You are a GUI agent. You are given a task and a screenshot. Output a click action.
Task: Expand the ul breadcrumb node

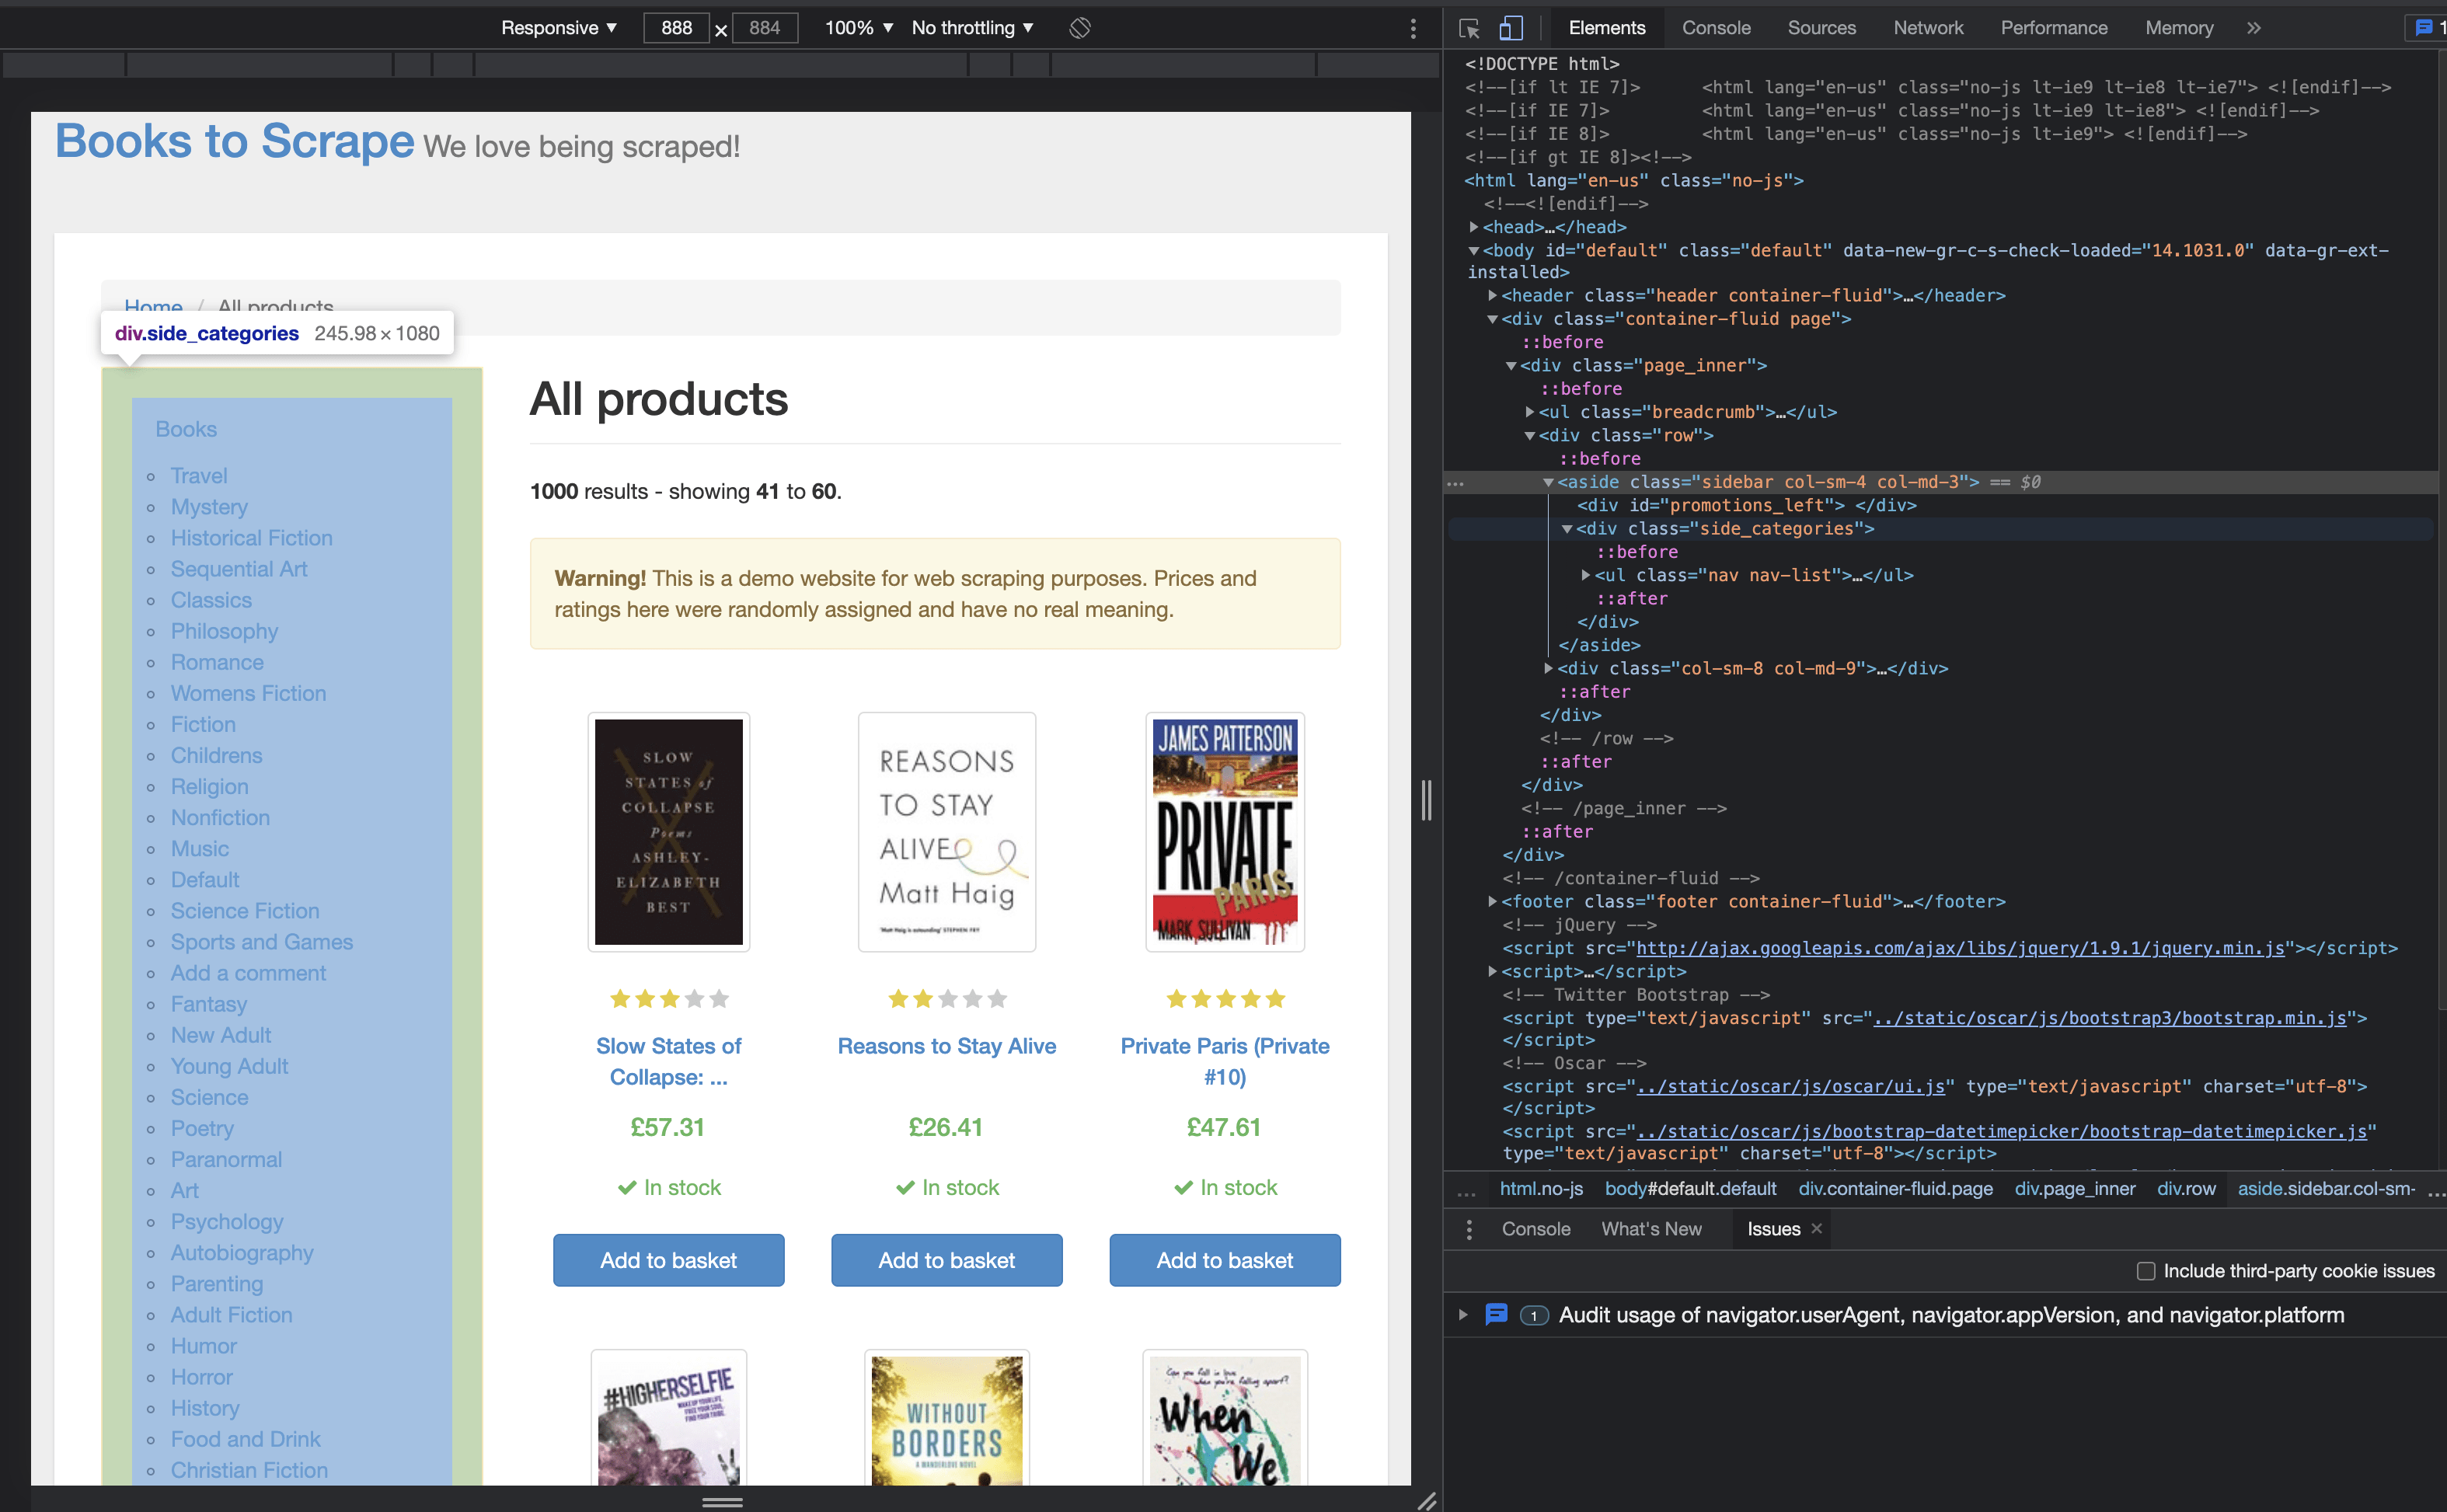click(x=1530, y=412)
